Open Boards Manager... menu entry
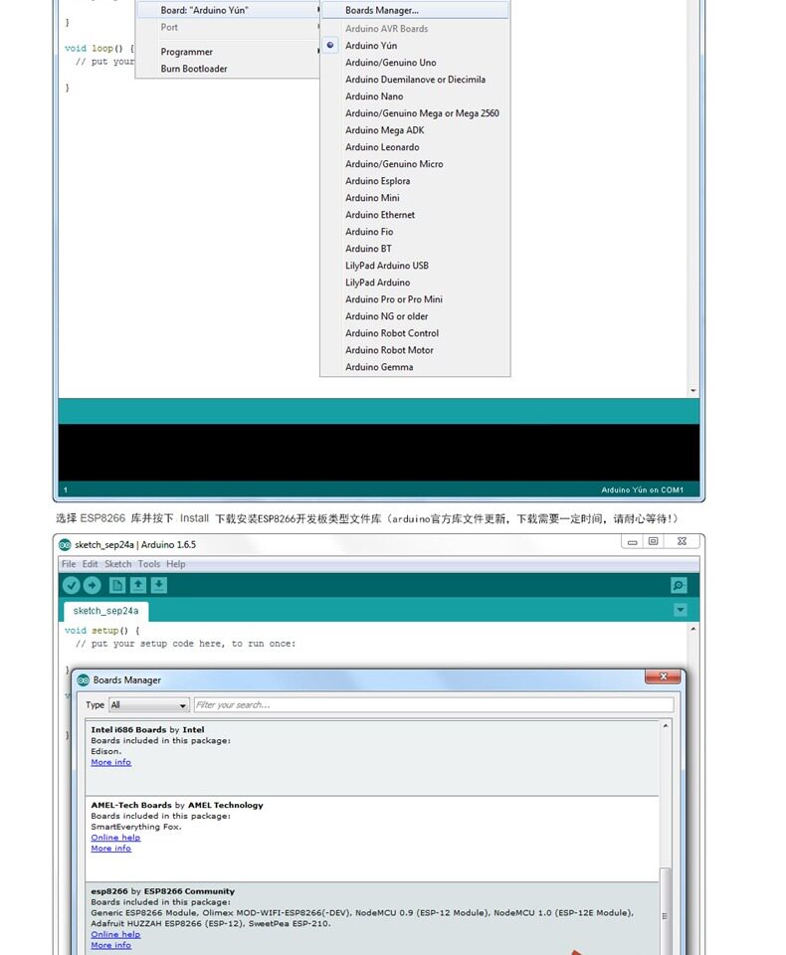 tap(416, 10)
